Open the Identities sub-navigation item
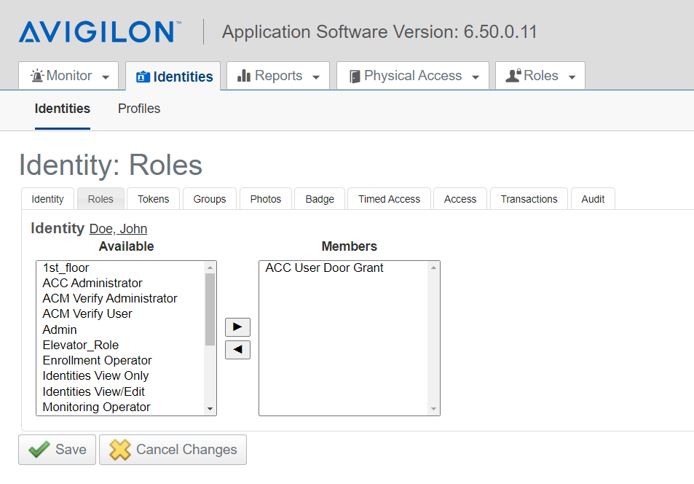This screenshot has width=694, height=484. click(x=63, y=109)
